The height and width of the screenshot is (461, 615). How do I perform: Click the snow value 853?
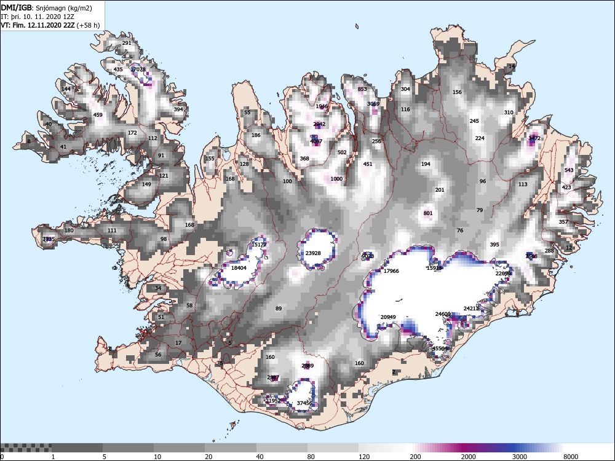click(362, 89)
